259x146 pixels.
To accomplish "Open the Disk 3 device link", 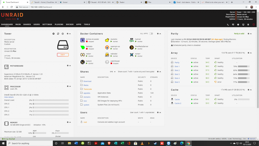I will (177, 74).
